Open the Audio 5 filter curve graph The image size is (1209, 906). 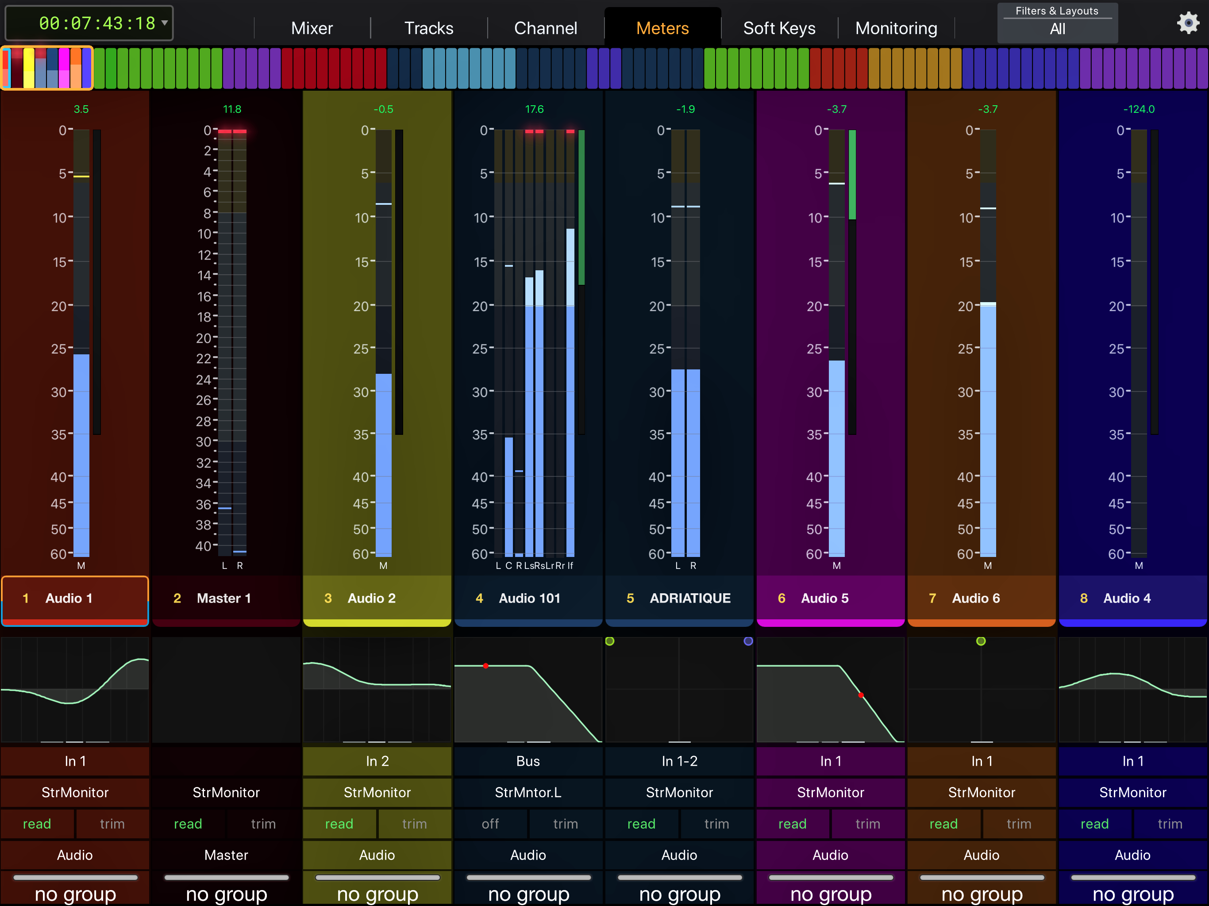[x=830, y=689]
